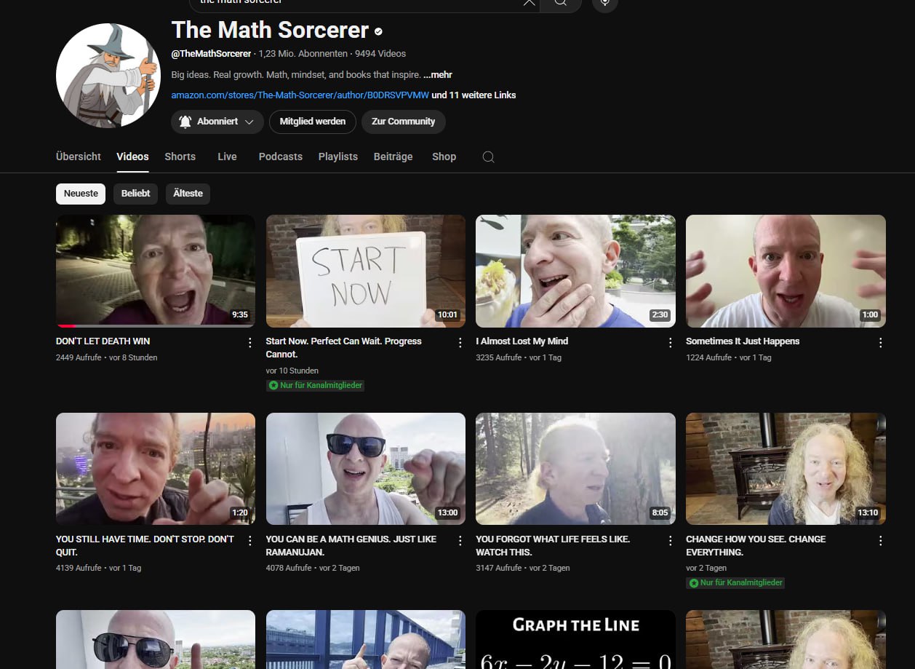The image size is (915, 669).
Task: Select the Videos tab
Action: click(x=132, y=157)
